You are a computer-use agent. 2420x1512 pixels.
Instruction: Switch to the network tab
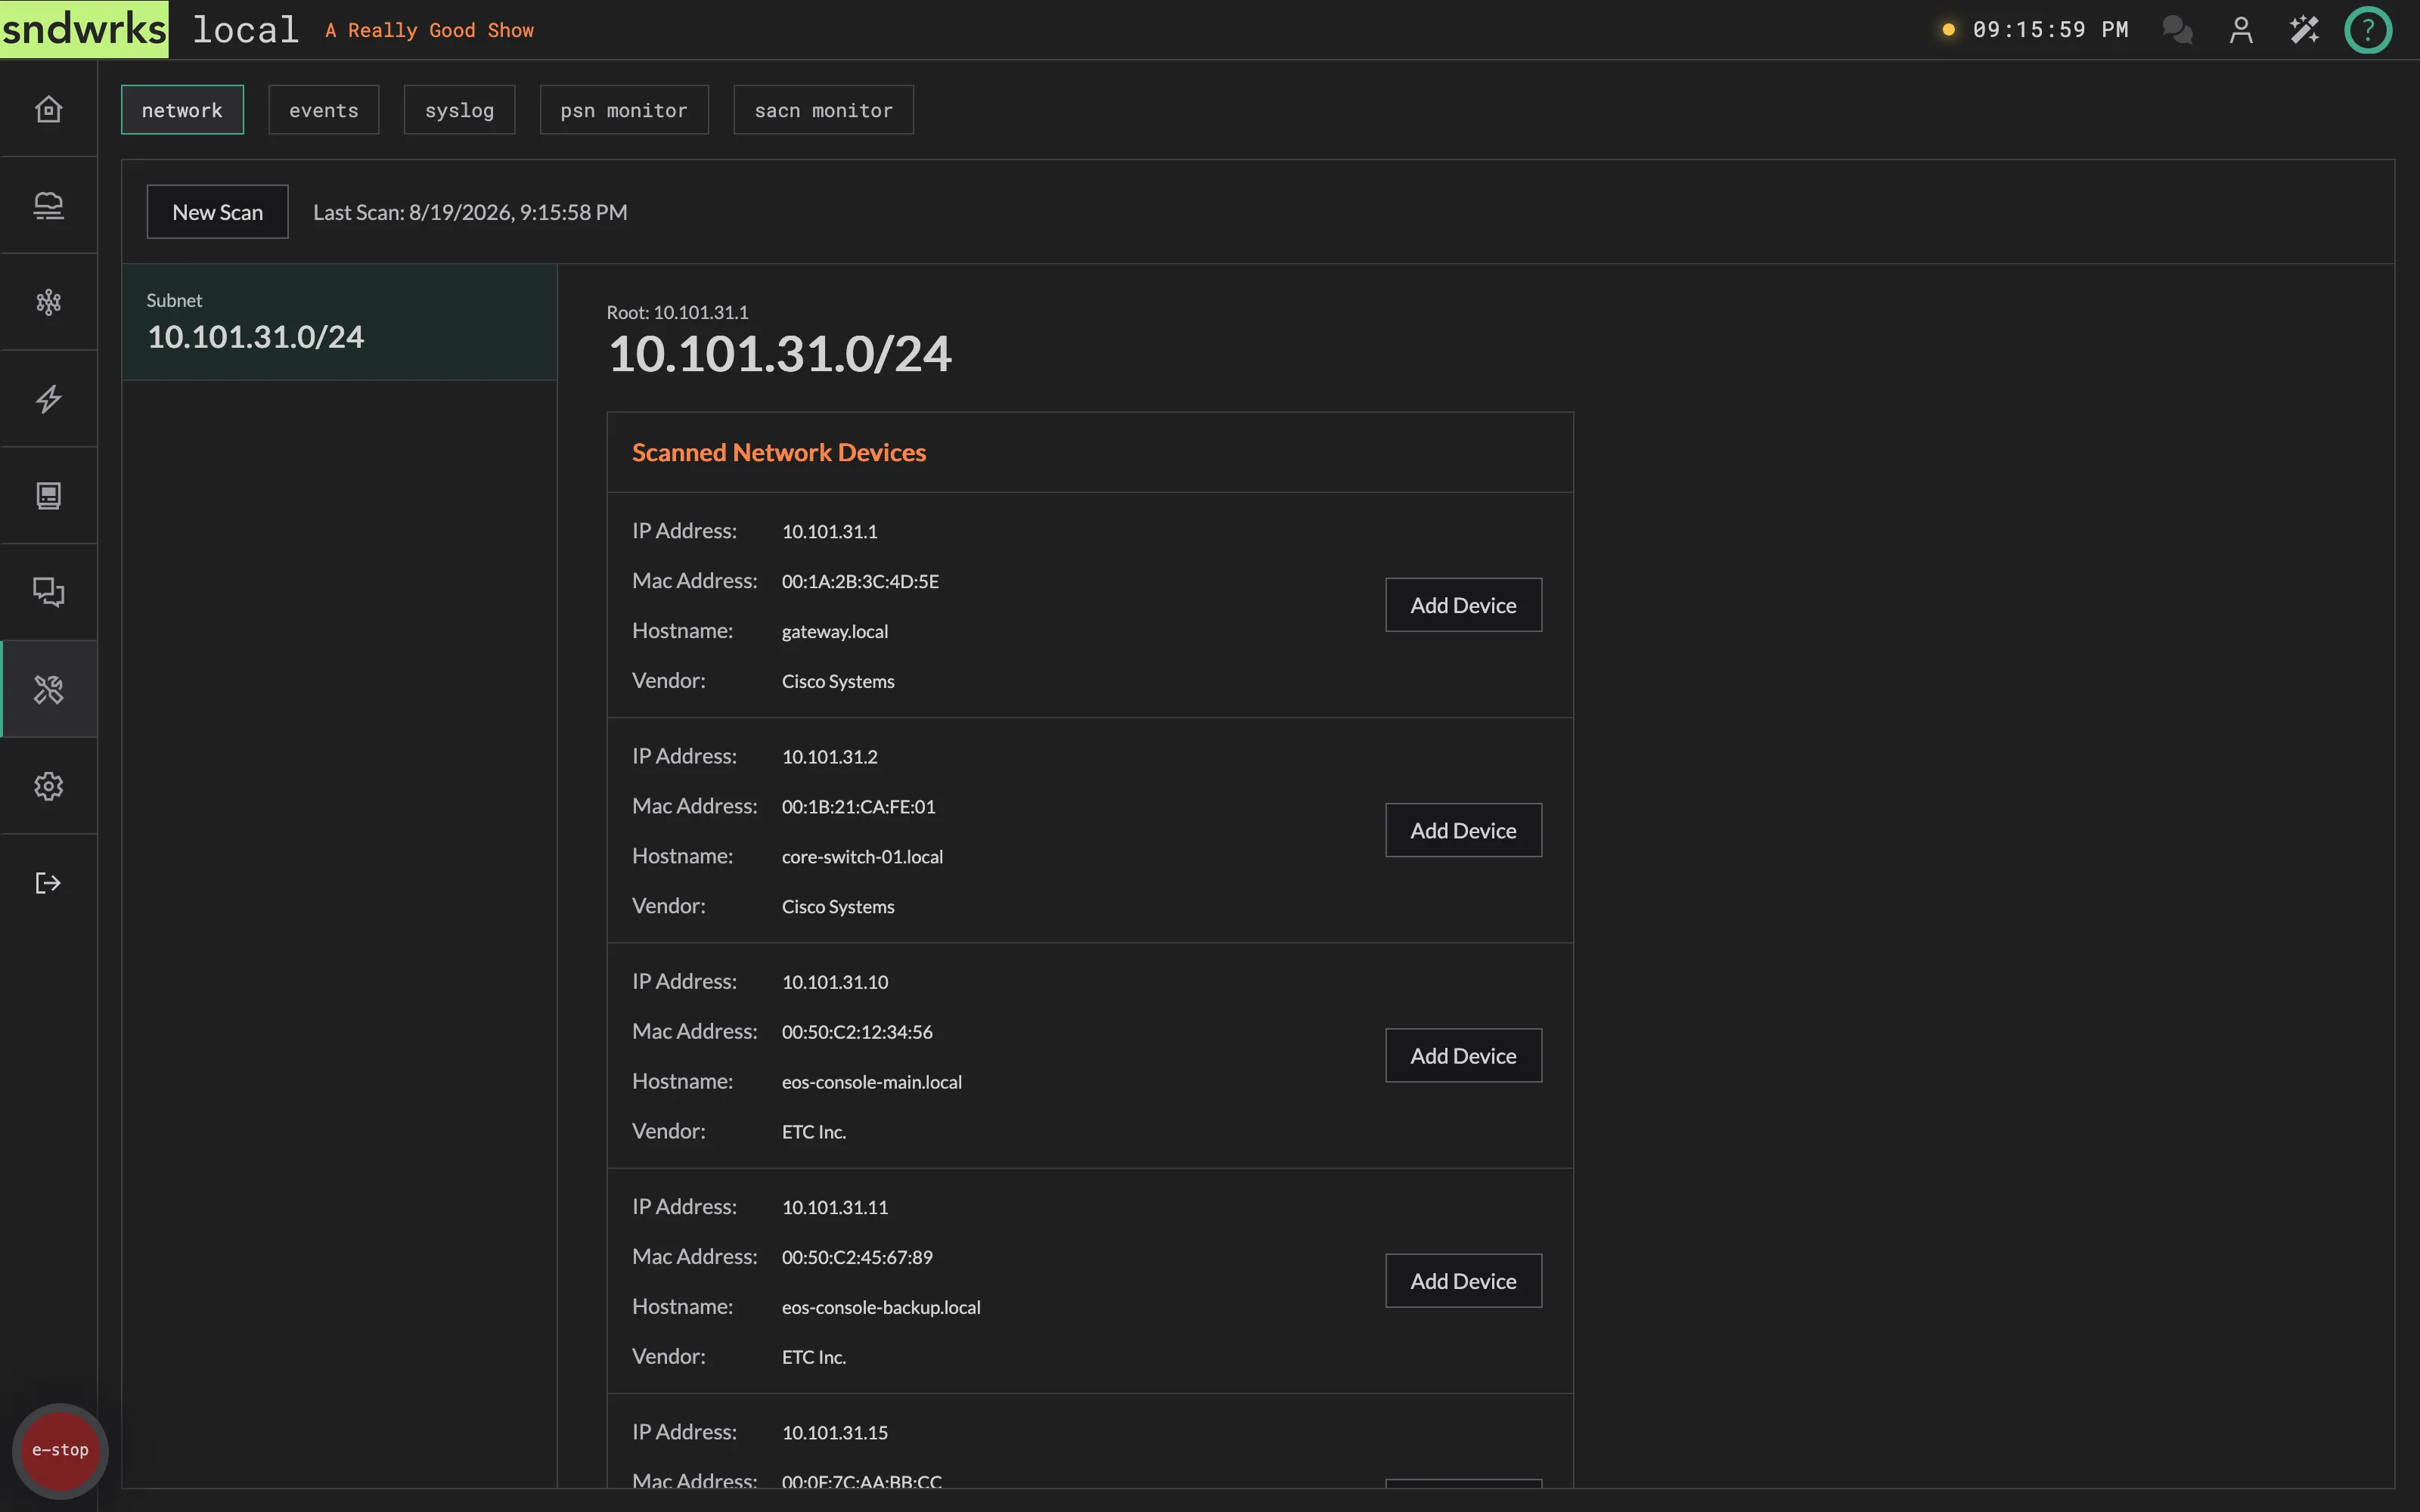[182, 110]
